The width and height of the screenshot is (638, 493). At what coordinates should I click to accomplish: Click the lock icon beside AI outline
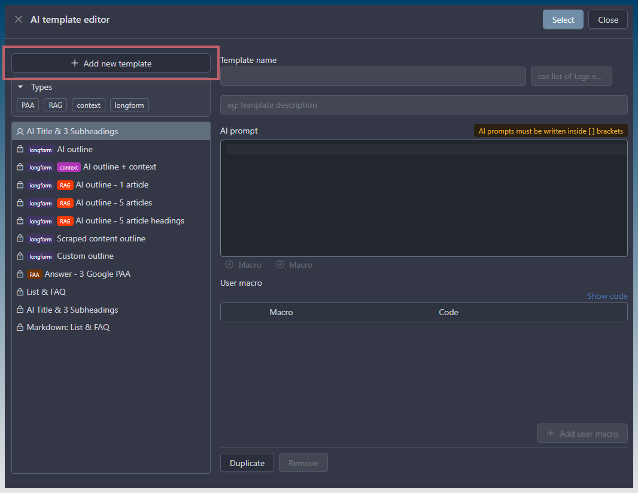pyautogui.click(x=20, y=149)
